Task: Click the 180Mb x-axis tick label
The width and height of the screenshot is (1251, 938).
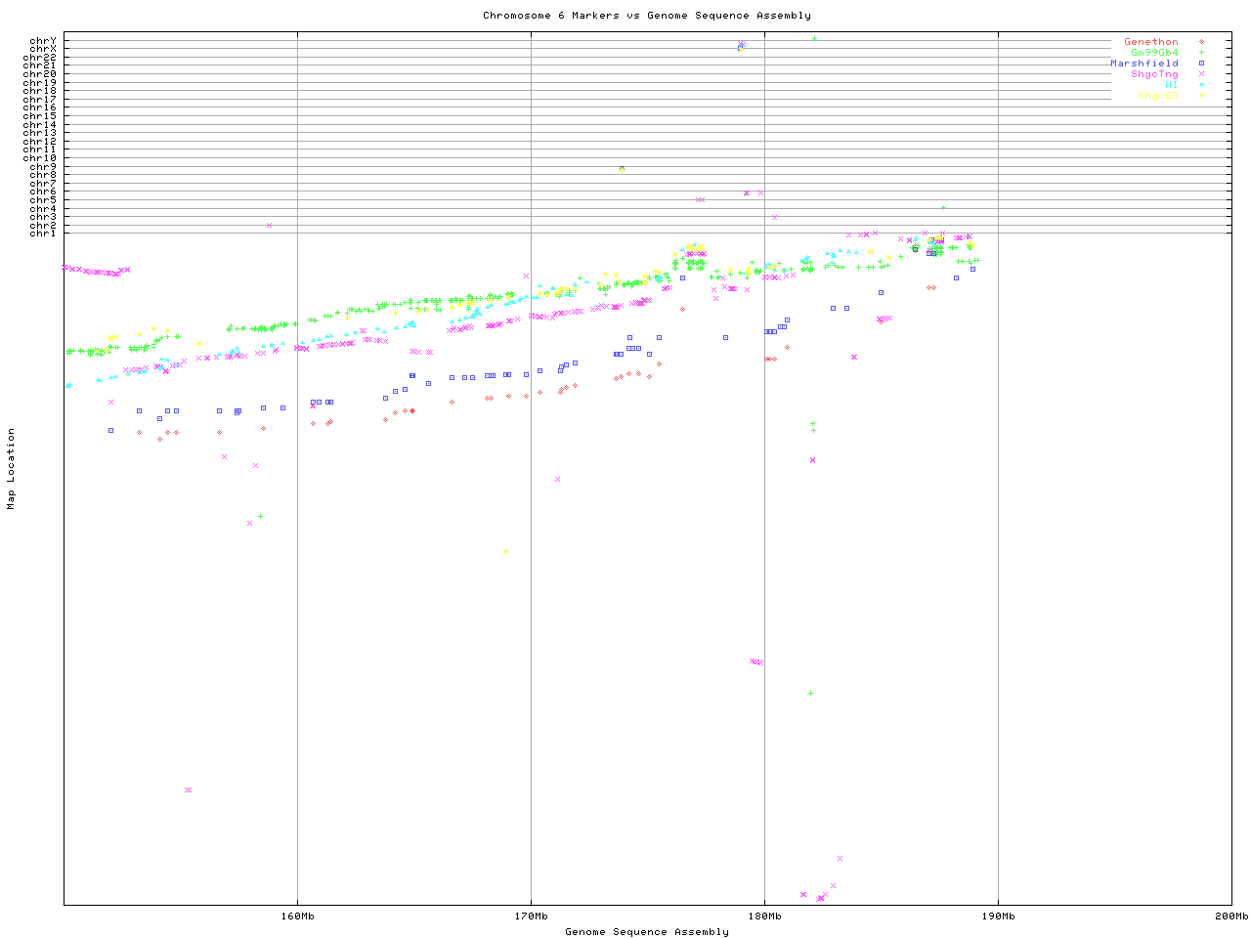Action: [x=764, y=917]
